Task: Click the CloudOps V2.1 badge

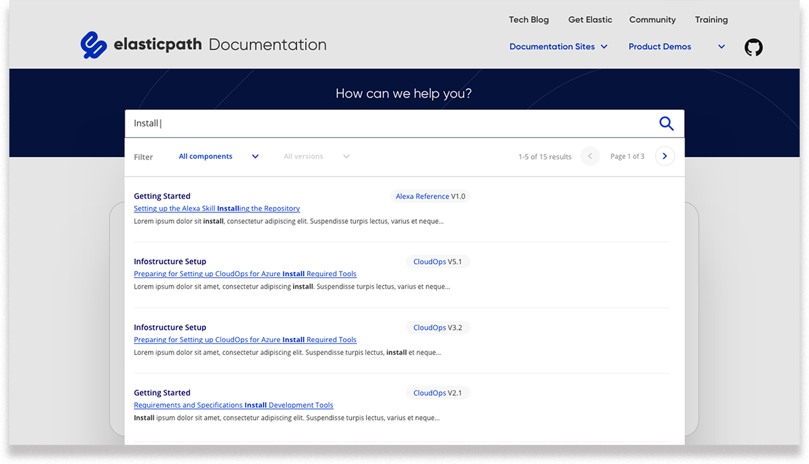Action: click(x=438, y=392)
